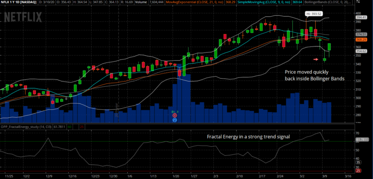Click the 70 label on lower axis
The height and width of the screenshot is (179, 373).
pos(358,133)
